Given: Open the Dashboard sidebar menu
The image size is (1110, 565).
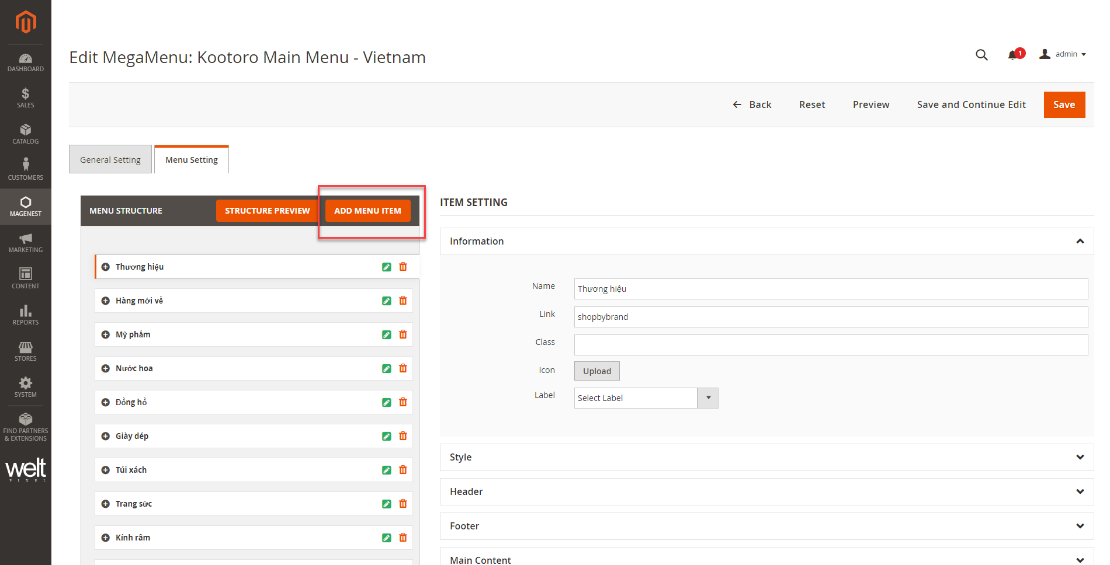Looking at the screenshot, I should click(26, 62).
